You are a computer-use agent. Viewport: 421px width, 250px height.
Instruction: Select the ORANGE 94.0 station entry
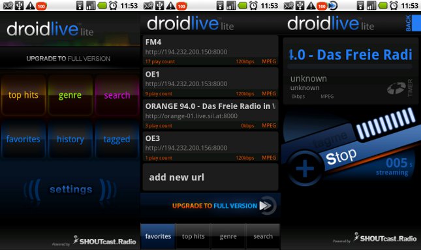pyautogui.click(x=210, y=114)
